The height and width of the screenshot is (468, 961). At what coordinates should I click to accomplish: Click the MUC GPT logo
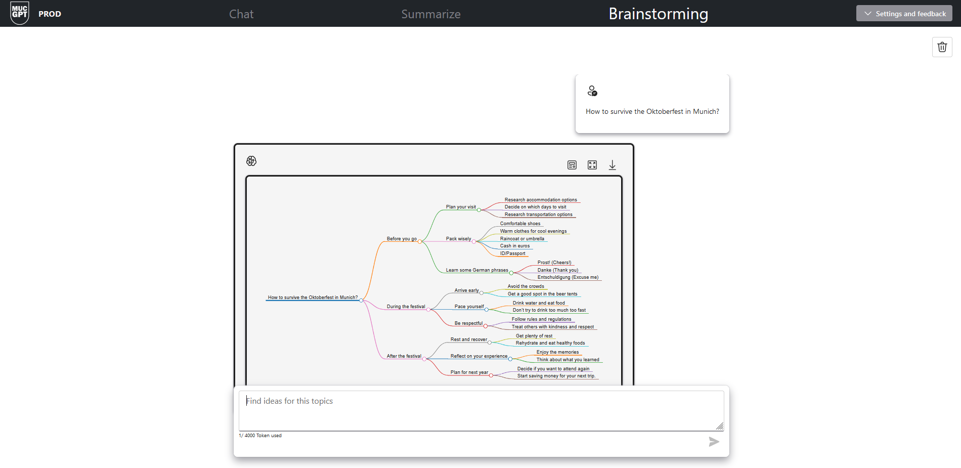pyautogui.click(x=20, y=13)
